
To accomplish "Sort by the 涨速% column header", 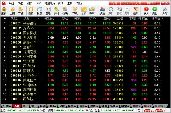I will tap(143, 19).
